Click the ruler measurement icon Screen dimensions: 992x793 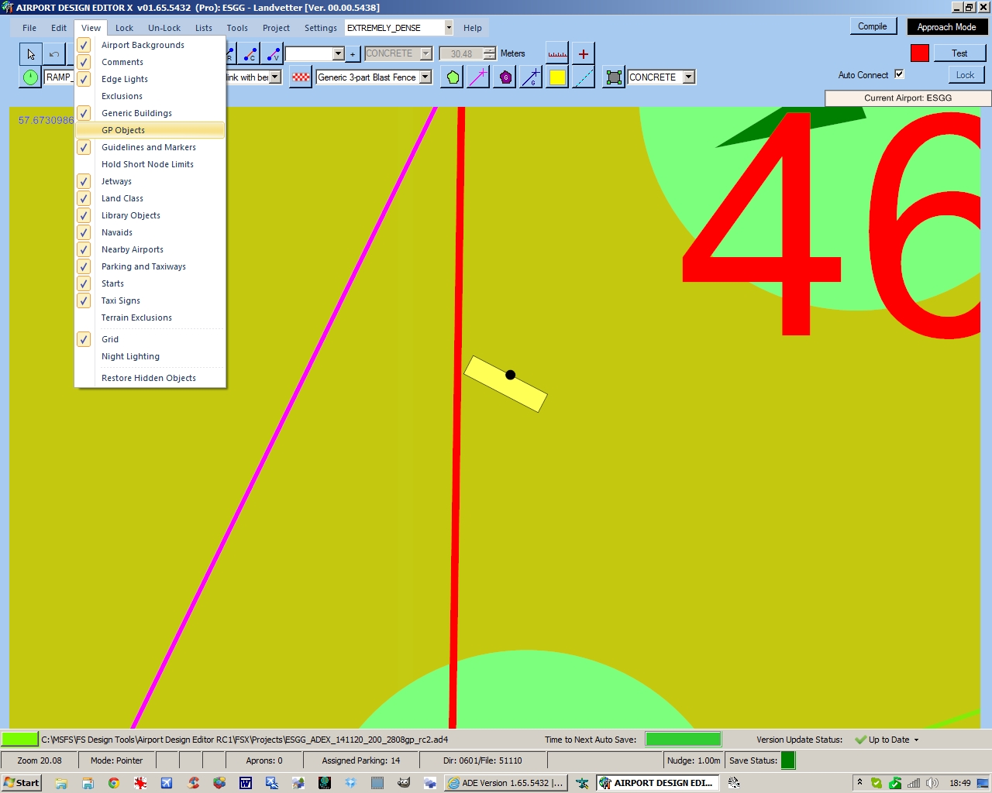coord(557,54)
